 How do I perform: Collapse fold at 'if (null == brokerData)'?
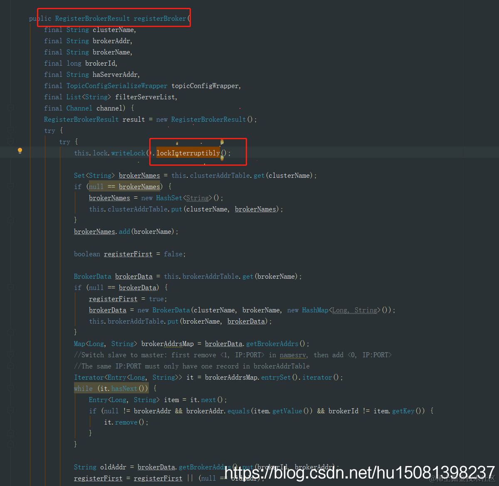click(x=11, y=287)
